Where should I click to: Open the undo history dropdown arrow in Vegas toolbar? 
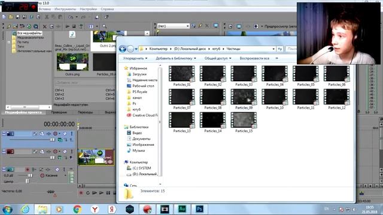coord(77,17)
